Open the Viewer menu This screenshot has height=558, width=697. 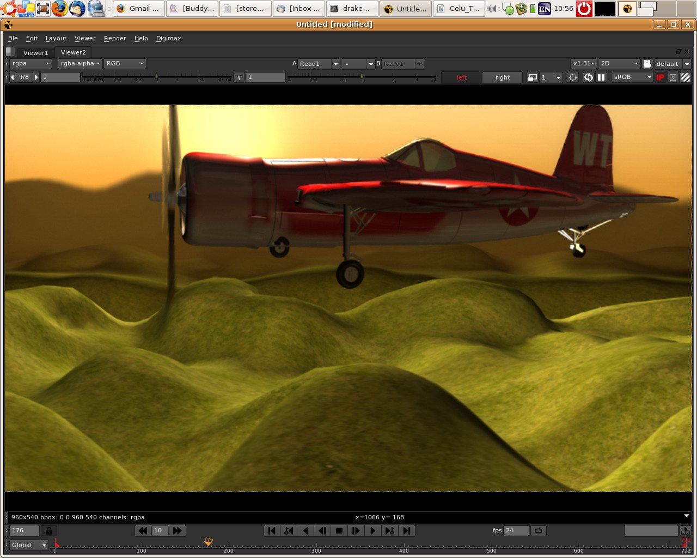point(85,39)
